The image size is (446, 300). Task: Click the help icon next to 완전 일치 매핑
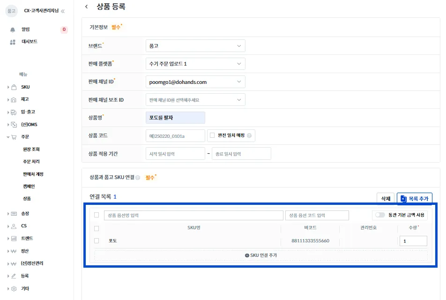pyautogui.click(x=249, y=135)
